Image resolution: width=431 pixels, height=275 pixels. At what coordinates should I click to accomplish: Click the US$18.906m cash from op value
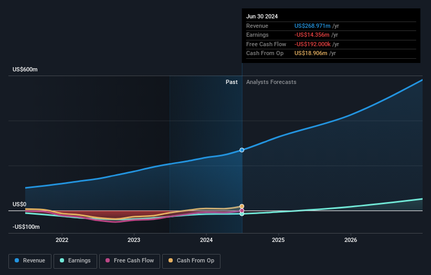311,54
